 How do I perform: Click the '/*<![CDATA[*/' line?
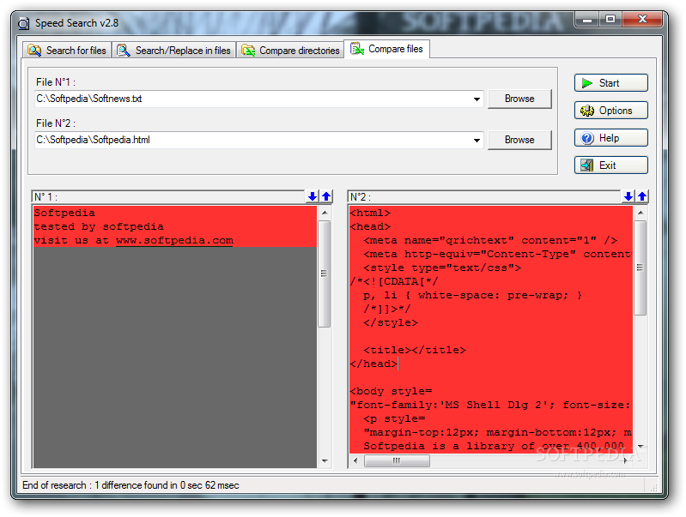pyautogui.click(x=394, y=281)
